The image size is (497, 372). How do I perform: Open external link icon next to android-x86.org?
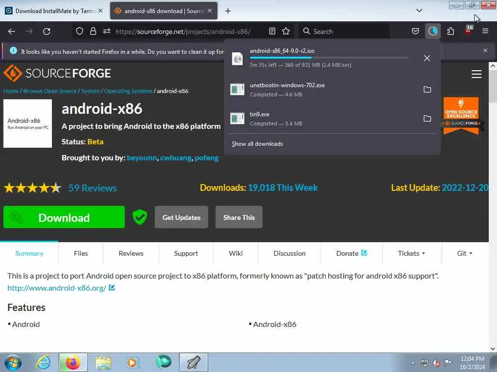112,288
